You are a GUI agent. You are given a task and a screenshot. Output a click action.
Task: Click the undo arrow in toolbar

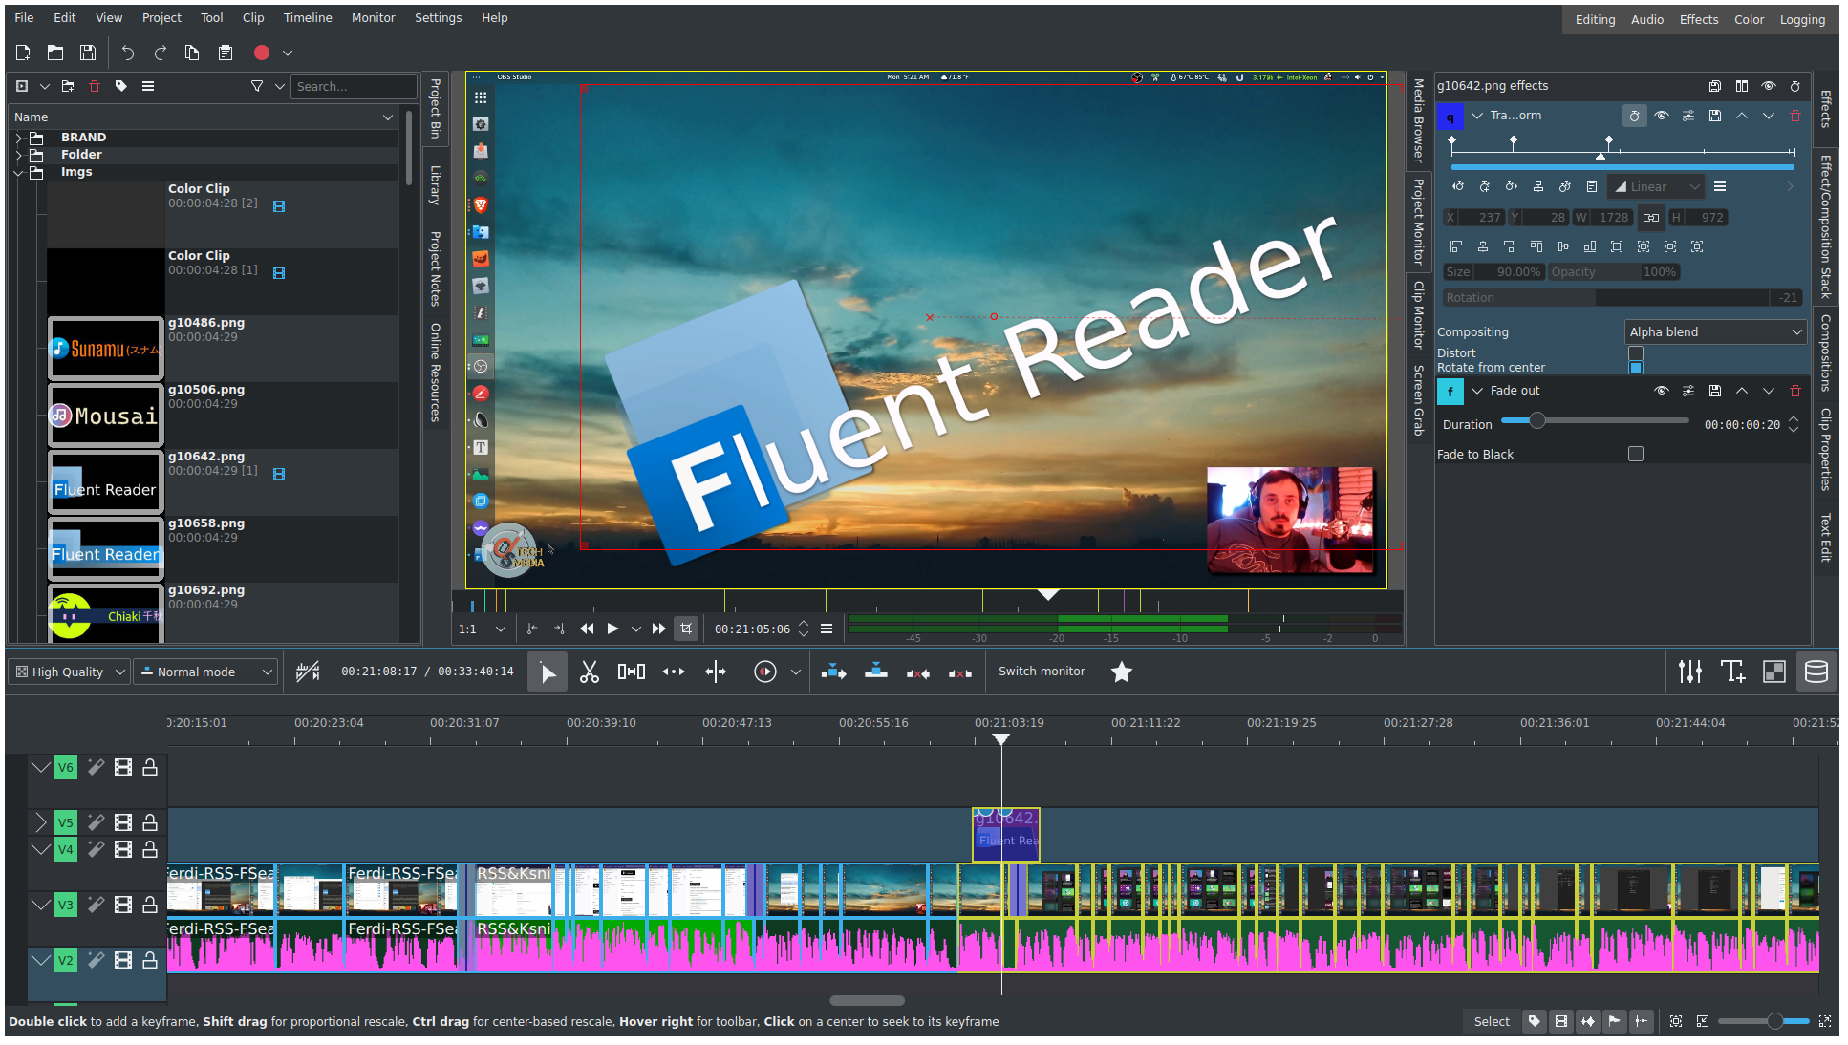128,53
